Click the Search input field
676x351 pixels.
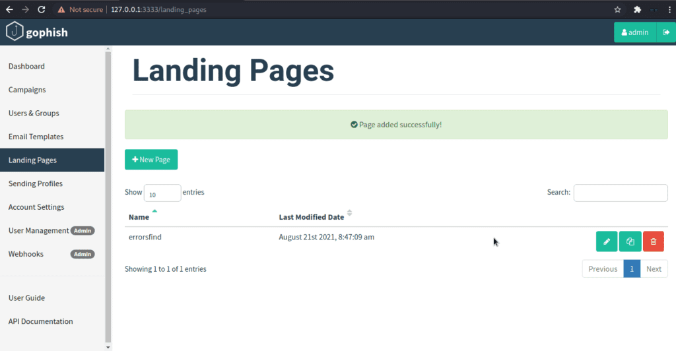point(620,193)
